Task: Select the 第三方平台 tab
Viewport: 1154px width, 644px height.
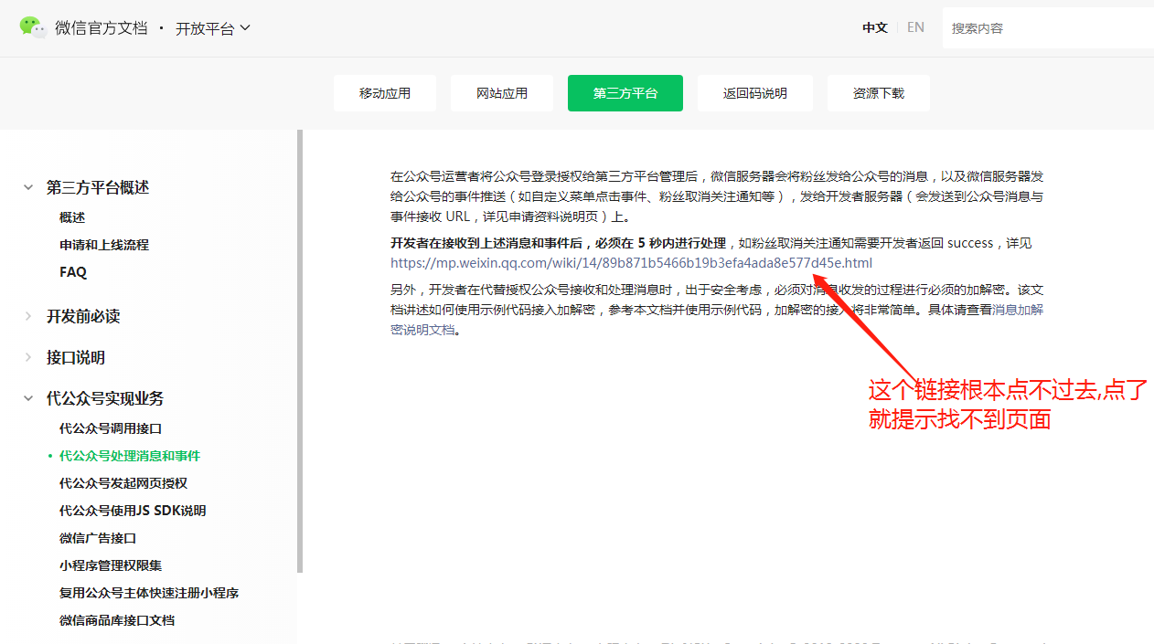Action: coord(625,93)
